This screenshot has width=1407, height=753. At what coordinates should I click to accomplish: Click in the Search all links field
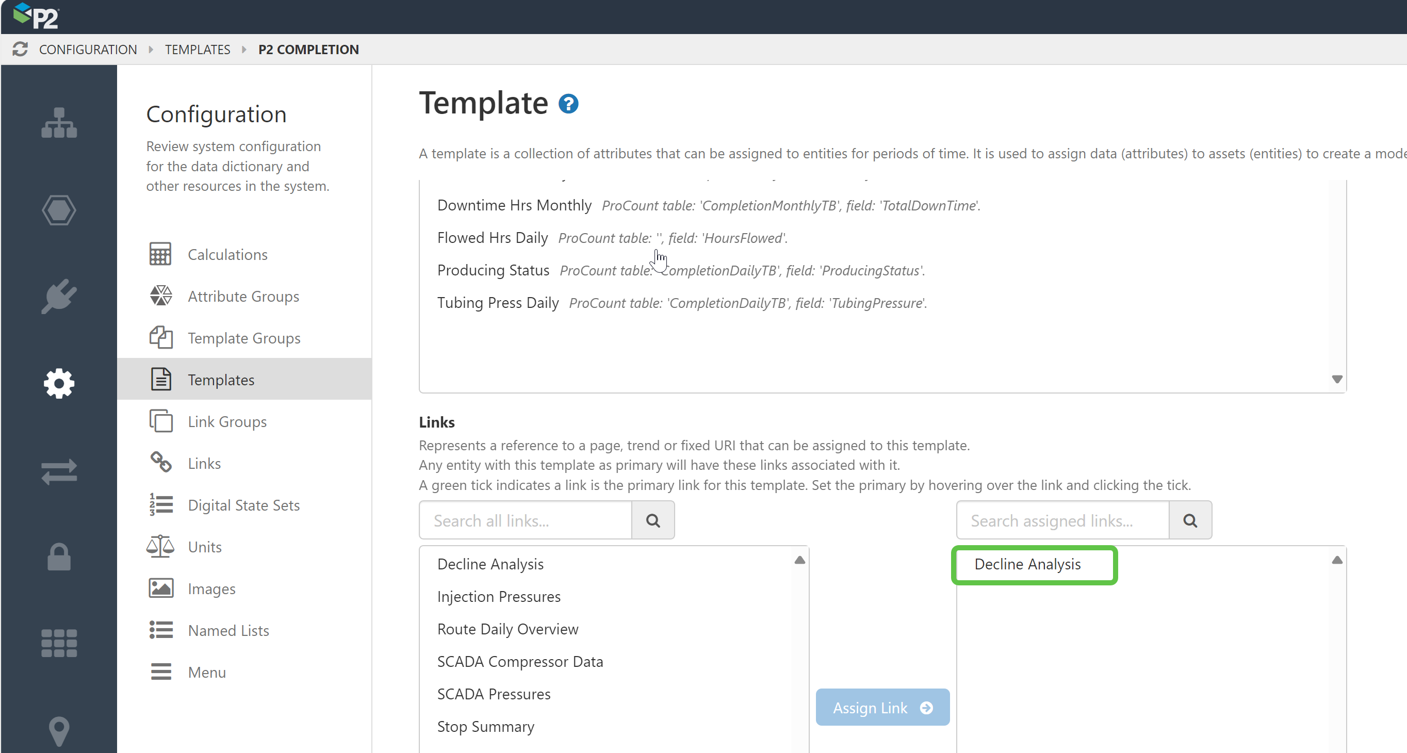pos(526,520)
